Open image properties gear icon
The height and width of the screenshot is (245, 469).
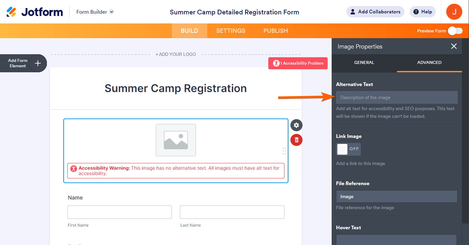pyautogui.click(x=296, y=125)
